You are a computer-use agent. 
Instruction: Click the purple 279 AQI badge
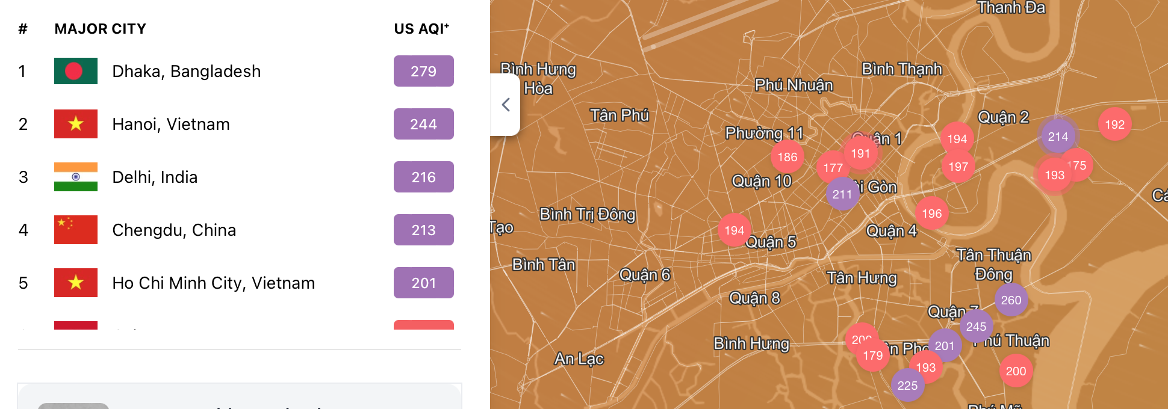point(423,71)
